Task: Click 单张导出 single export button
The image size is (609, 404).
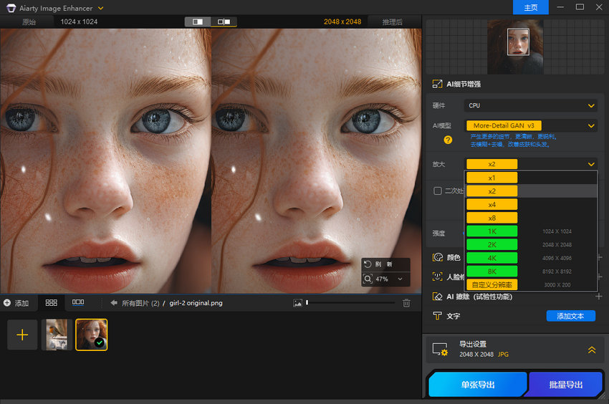Action: (478, 385)
